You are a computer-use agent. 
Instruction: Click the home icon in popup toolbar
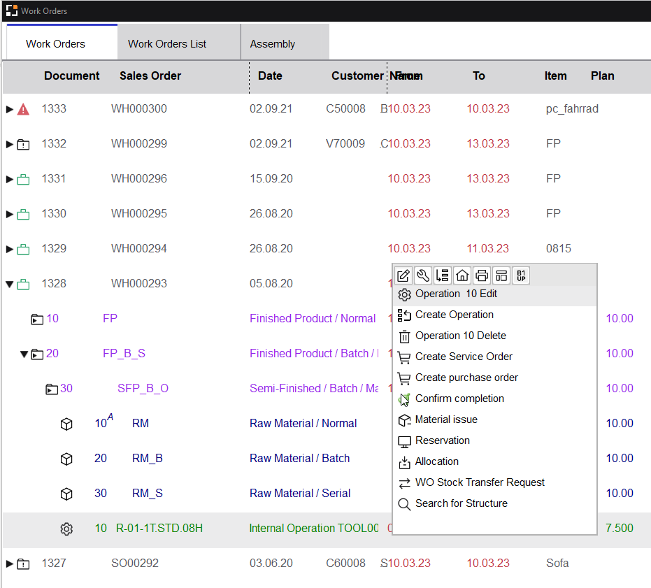462,275
